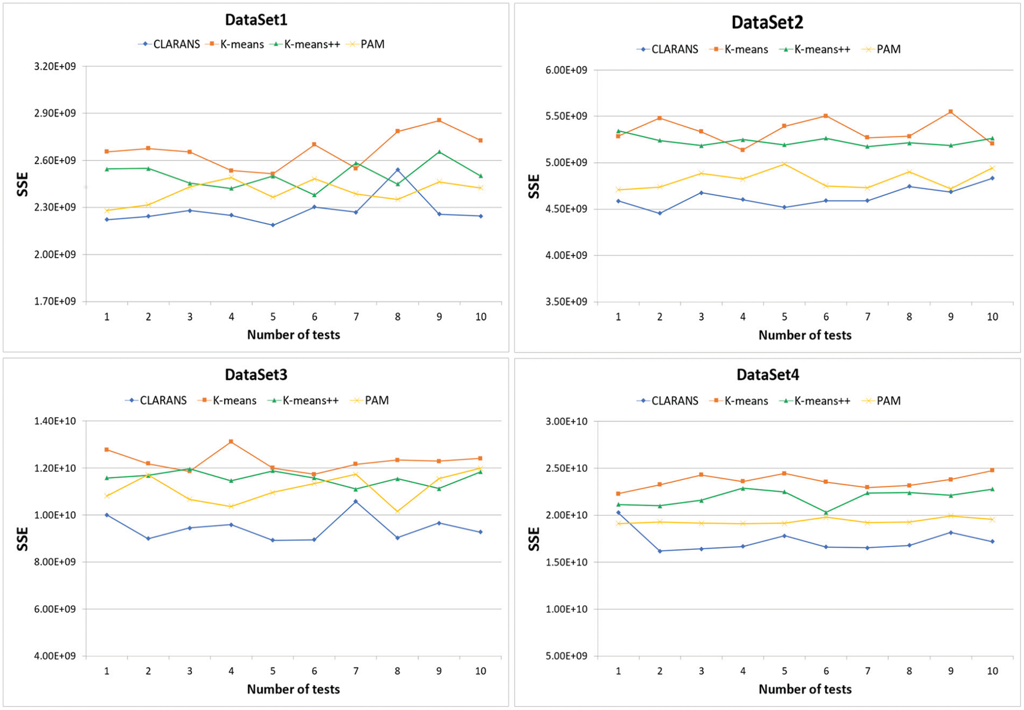This screenshot has width=1024, height=710.
Task: Click the SSE axis title in DataSet2
Action: (534, 186)
